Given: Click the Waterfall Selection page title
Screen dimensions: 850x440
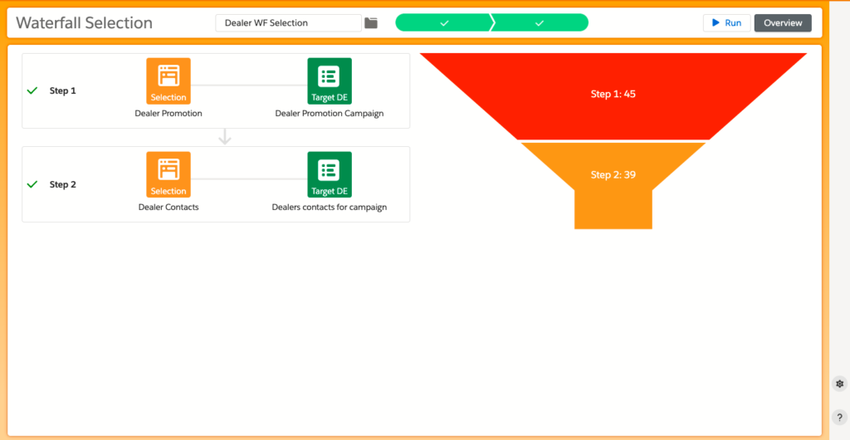Looking at the screenshot, I should tap(85, 23).
